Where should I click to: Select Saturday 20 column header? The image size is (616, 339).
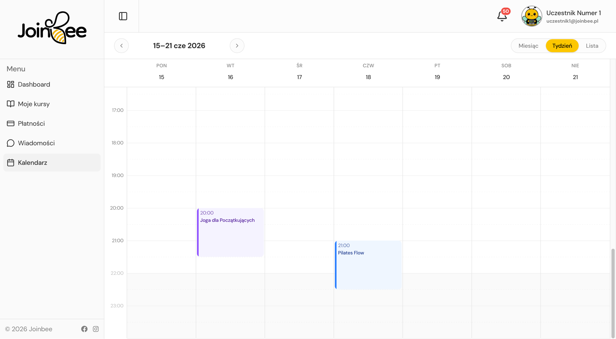(506, 71)
